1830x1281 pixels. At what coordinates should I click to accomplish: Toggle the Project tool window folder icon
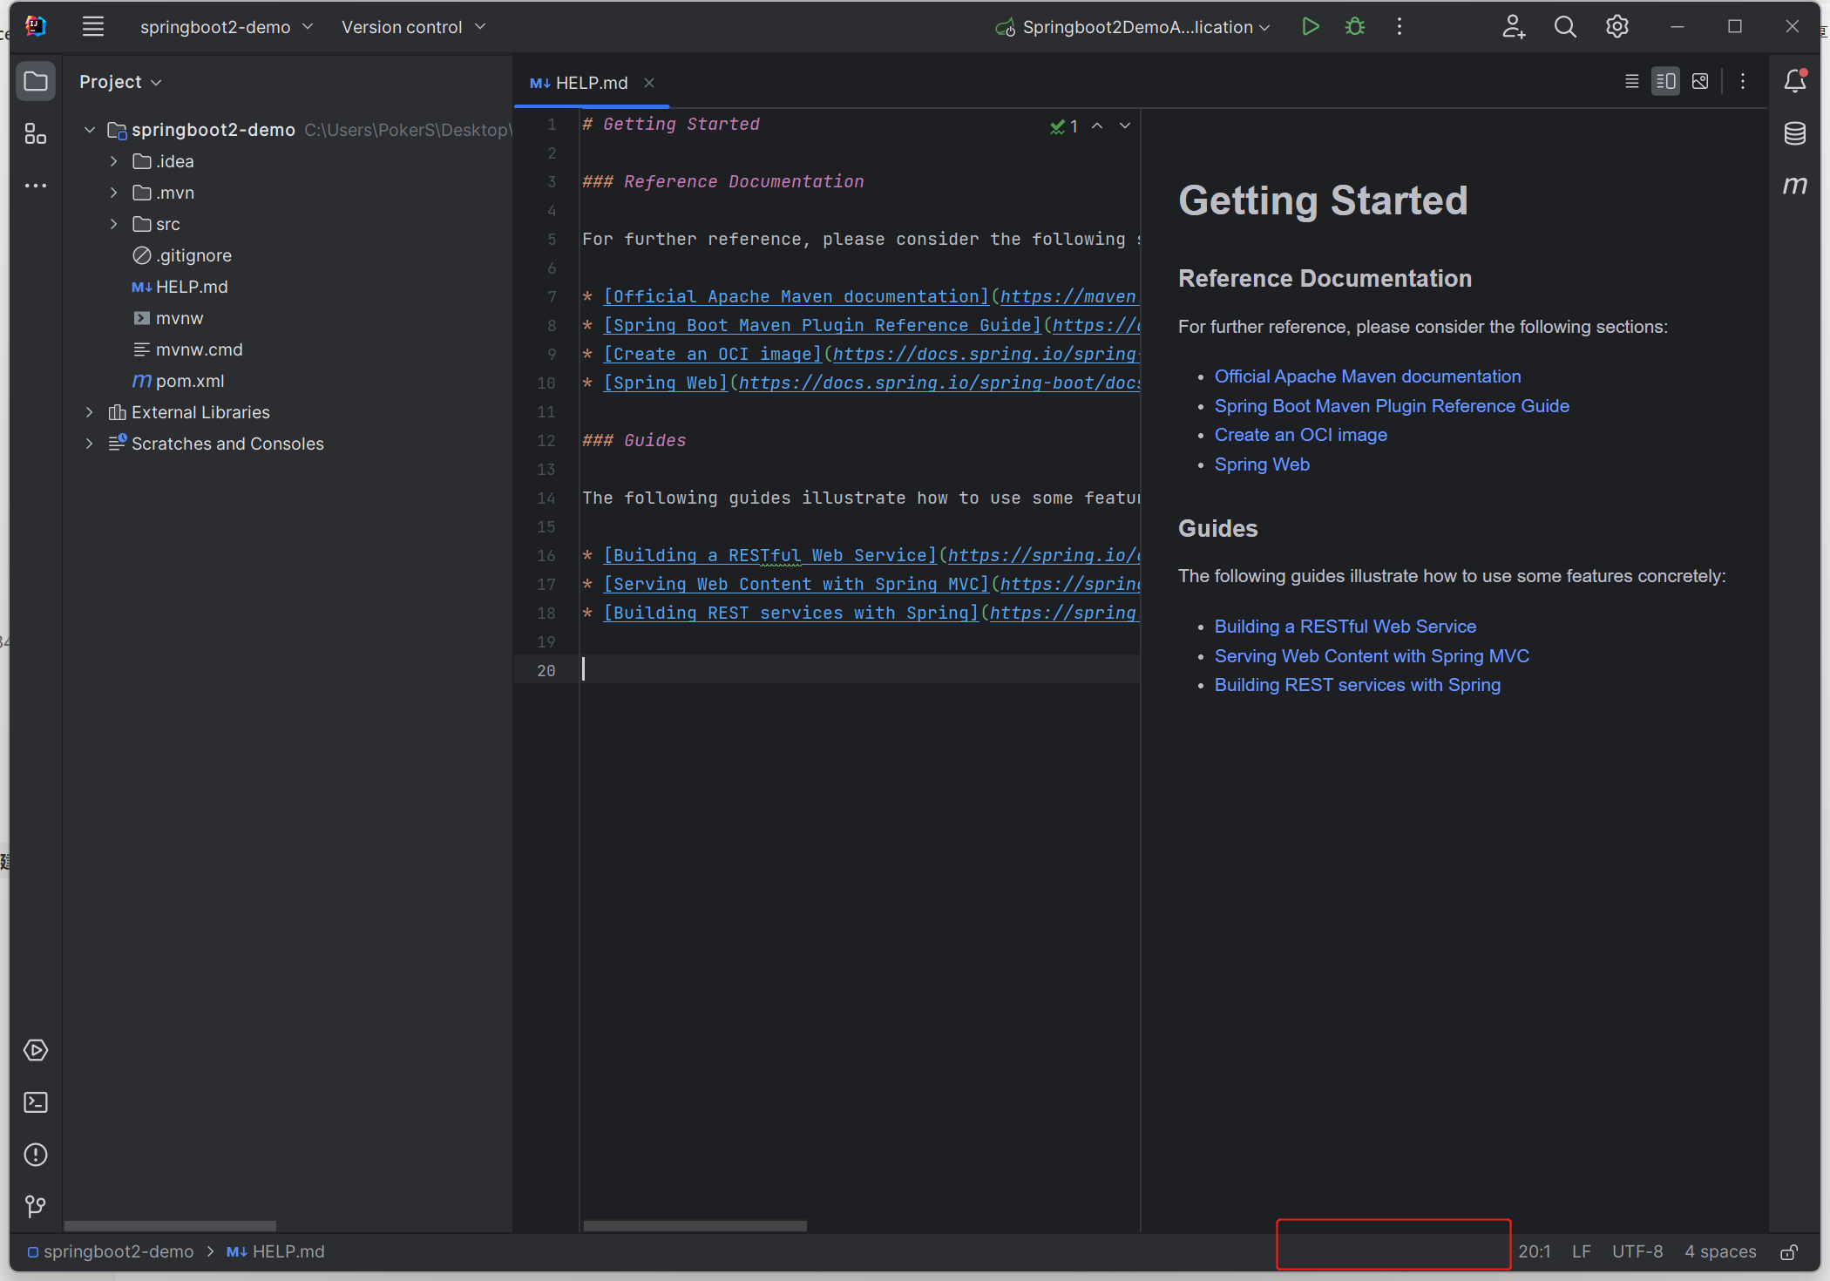tap(36, 82)
